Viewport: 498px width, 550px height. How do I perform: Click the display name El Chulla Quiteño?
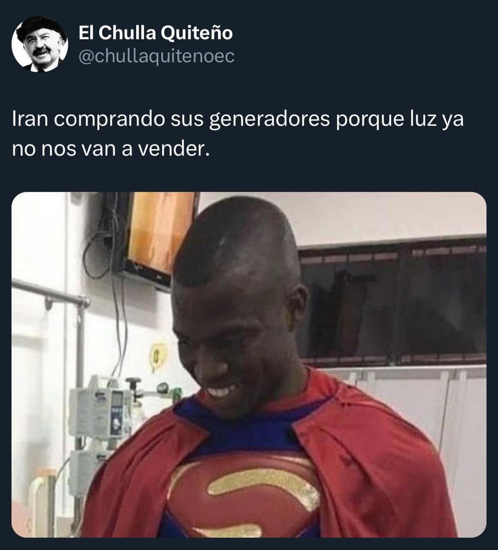pyautogui.click(x=155, y=33)
